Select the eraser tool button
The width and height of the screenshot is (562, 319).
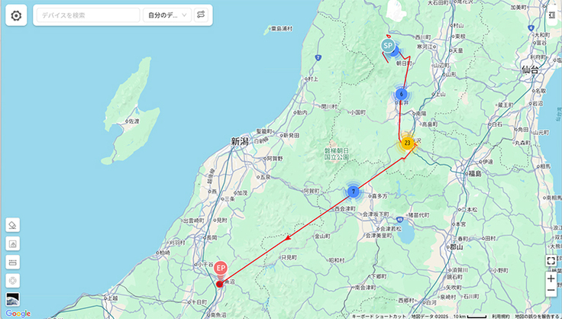click(x=13, y=225)
